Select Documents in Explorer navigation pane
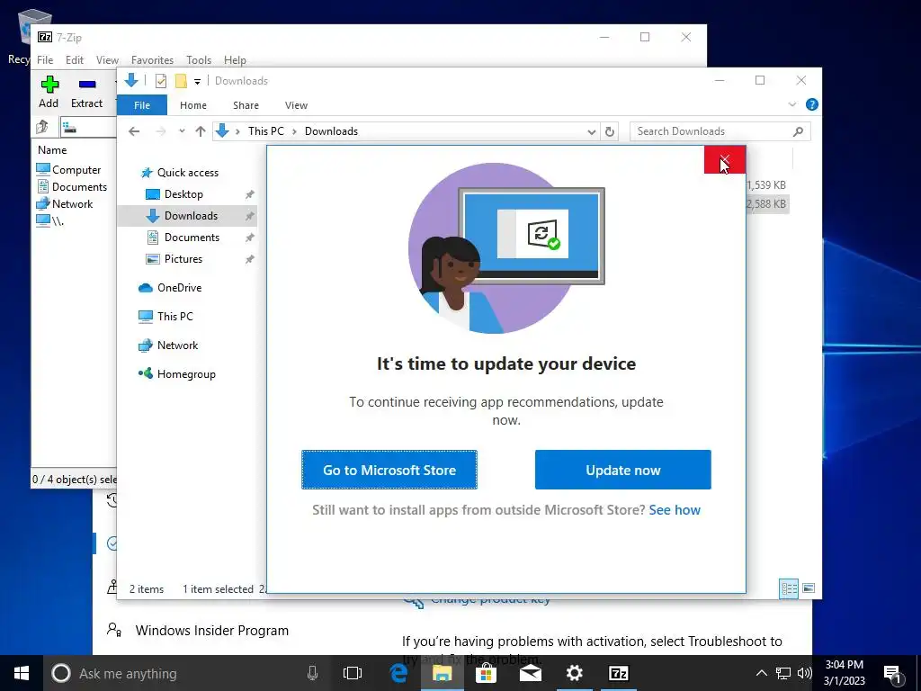 point(192,238)
